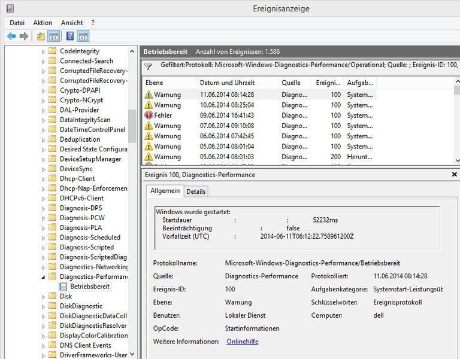Screen dimensions: 460x359
Task: Open the Datei menu
Action: tap(17, 23)
